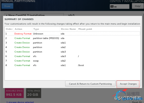
Task: Click the Done button
Action: click(x=7, y=6)
